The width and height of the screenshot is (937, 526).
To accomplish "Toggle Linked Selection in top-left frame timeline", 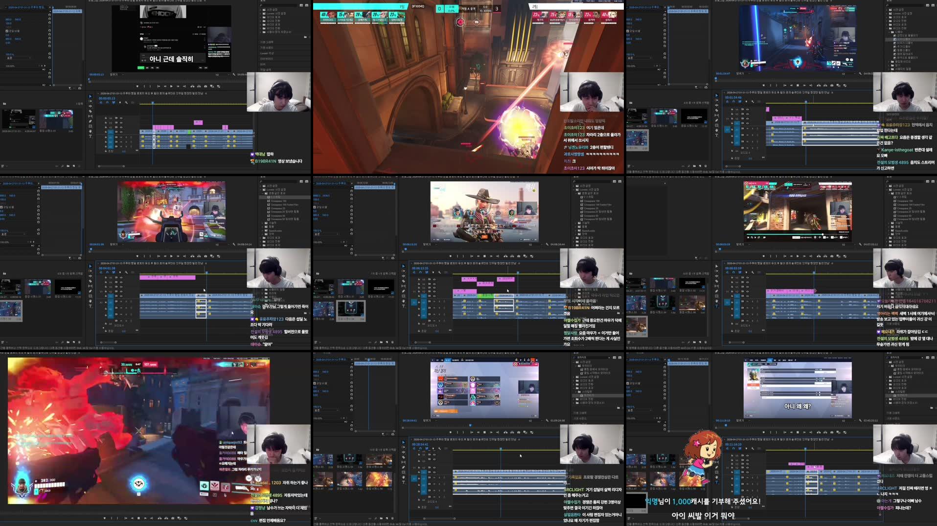I will click(x=114, y=103).
